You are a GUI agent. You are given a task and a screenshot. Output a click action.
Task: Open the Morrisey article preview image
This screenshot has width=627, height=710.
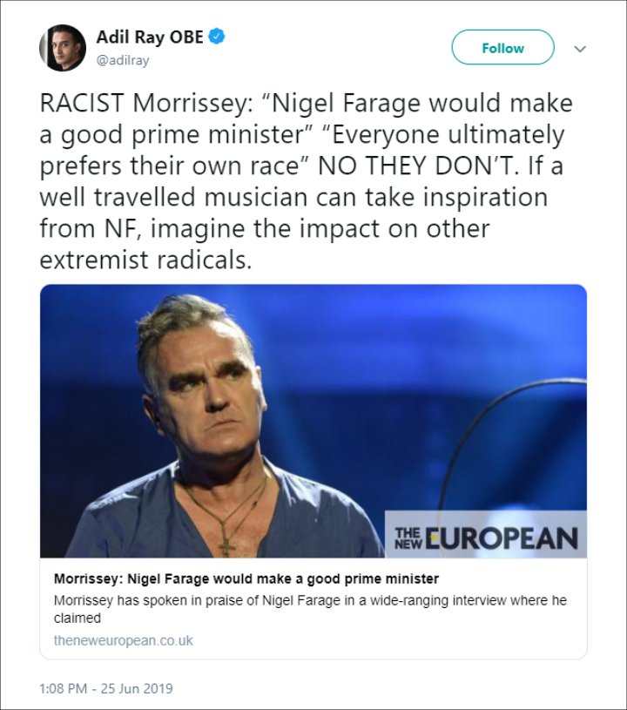pyautogui.click(x=313, y=421)
